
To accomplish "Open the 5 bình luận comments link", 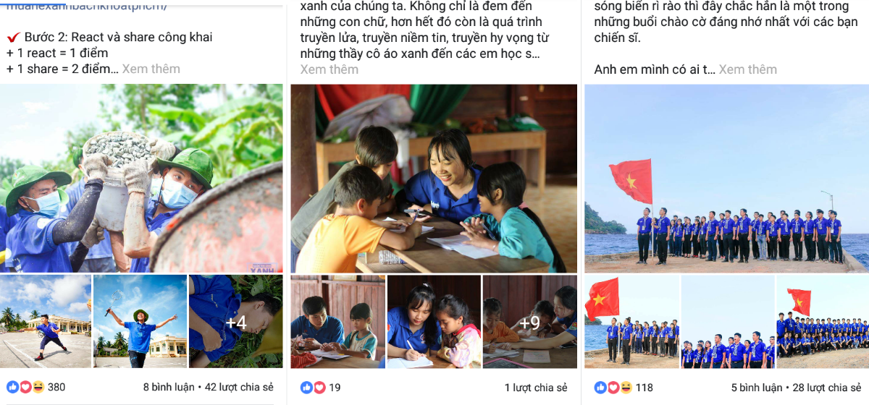I will (x=756, y=388).
